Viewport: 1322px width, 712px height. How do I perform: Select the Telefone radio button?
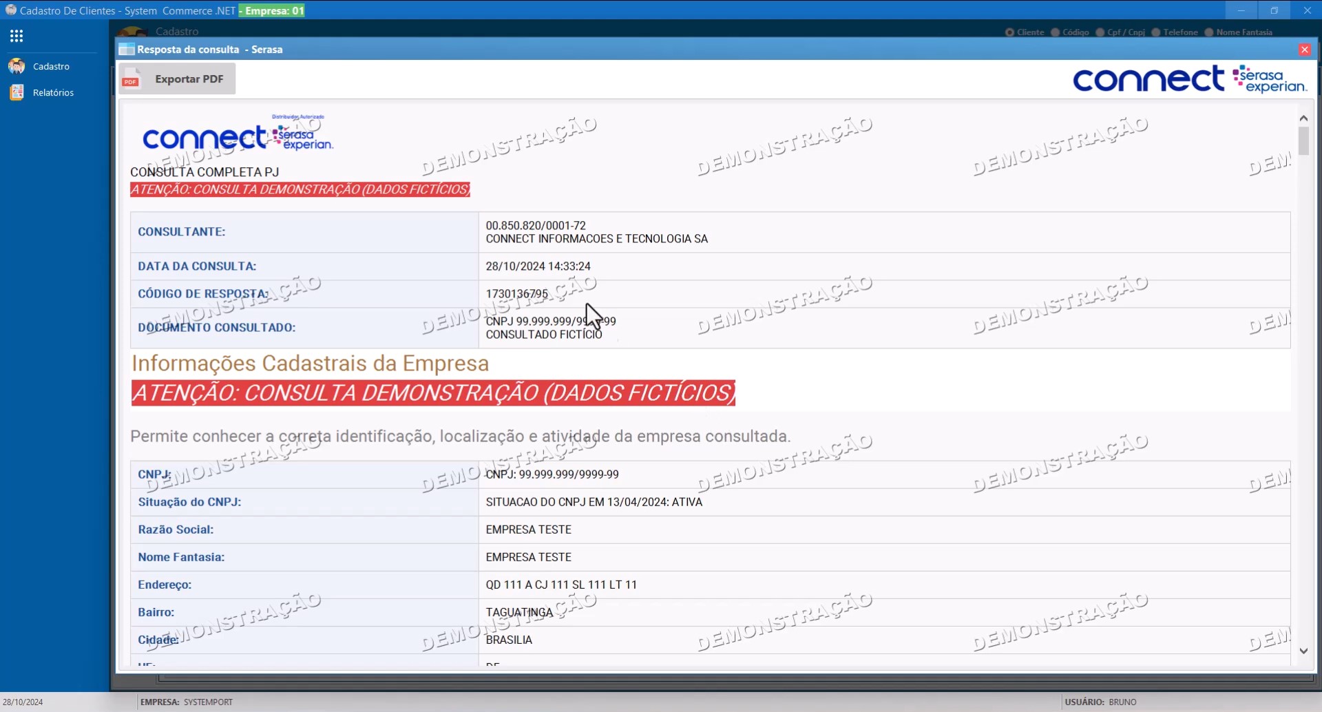point(1156,32)
